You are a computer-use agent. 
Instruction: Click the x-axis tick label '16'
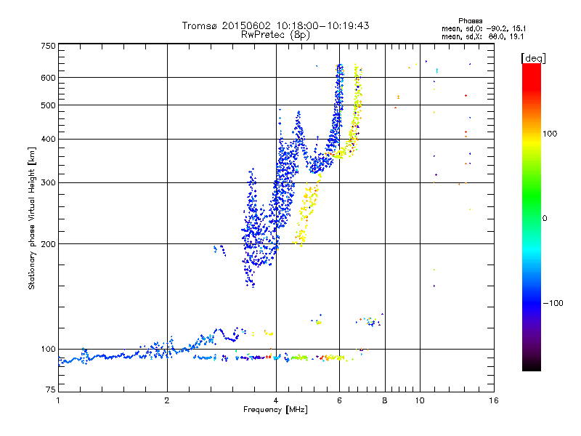[494, 400]
